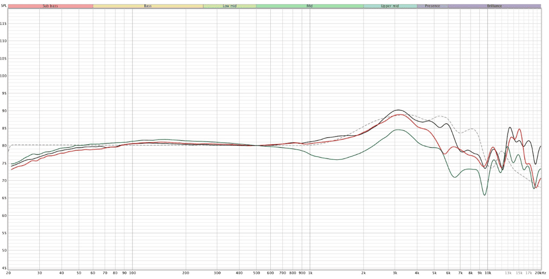Click the green curve dip near 9k
This screenshot has width=549, height=279.
(x=485, y=195)
